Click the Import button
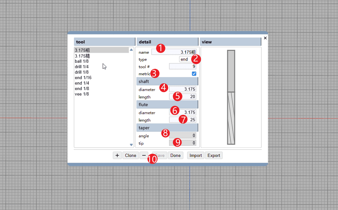338x210 pixels. click(195, 155)
